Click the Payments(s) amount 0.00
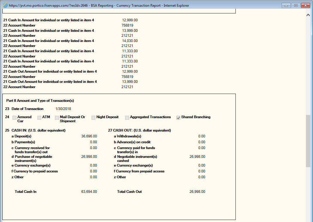 pos(93,142)
